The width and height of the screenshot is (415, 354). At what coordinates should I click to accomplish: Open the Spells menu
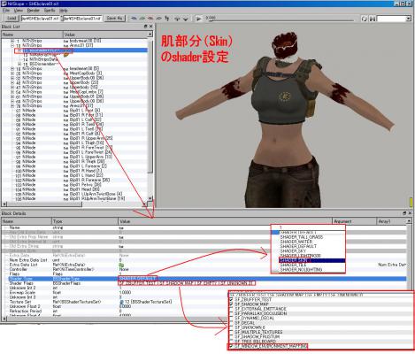click(x=50, y=11)
